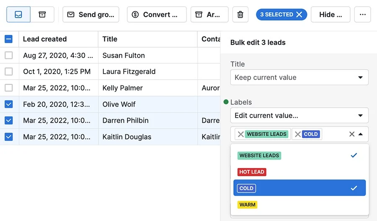The width and height of the screenshot is (377, 221).
Task: Open the archive view icon
Action: point(42,14)
